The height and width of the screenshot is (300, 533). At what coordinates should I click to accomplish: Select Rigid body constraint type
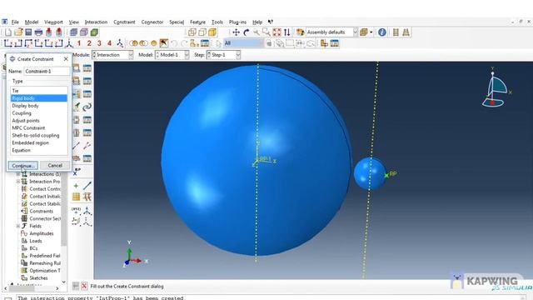39,98
